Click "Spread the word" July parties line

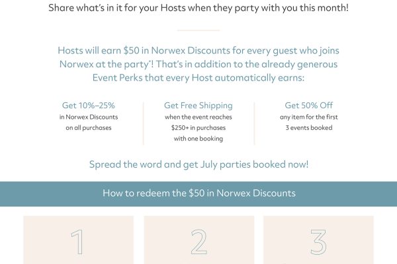[x=198, y=164]
